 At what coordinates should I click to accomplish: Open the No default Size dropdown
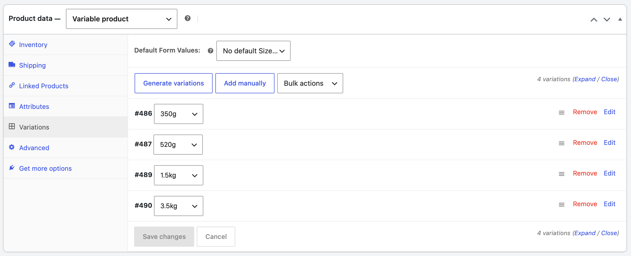(253, 51)
